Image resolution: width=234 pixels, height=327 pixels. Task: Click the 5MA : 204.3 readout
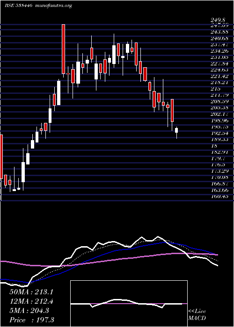(x=29, y=311)
